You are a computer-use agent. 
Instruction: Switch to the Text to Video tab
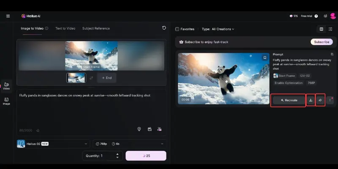(65, 28)
